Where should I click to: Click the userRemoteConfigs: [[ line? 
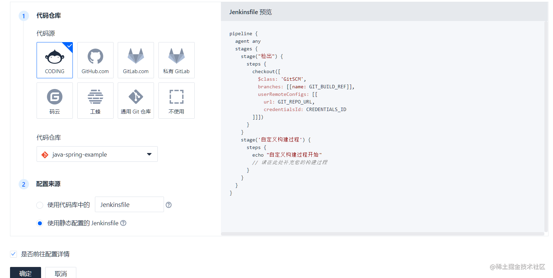click(x=288, y=95)
